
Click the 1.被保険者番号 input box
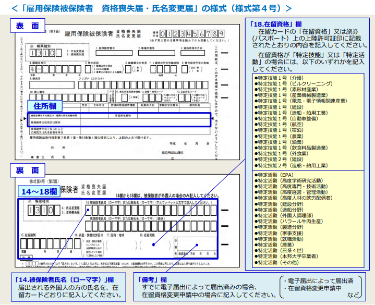(x=114, y=53)
